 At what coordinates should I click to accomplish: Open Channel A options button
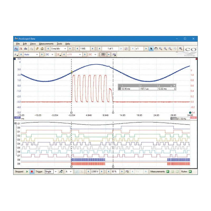pyautogui.click(x=16, y=55)
